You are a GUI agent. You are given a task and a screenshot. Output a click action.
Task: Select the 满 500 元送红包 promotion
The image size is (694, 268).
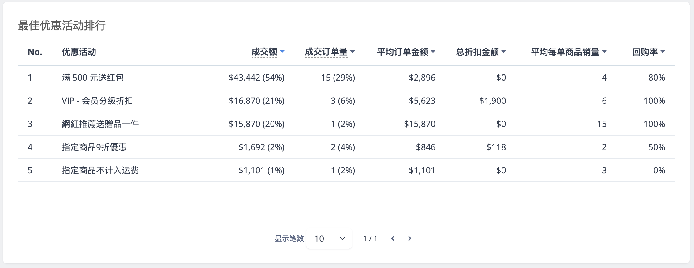[x=93, y=78]
